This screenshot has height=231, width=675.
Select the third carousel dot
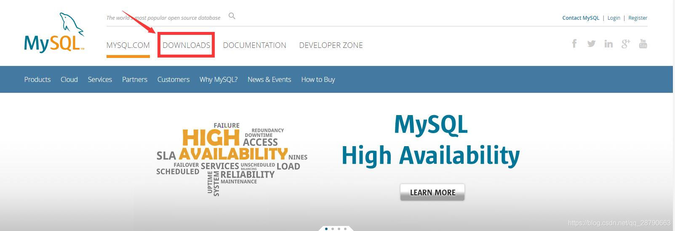coord(339,229)
